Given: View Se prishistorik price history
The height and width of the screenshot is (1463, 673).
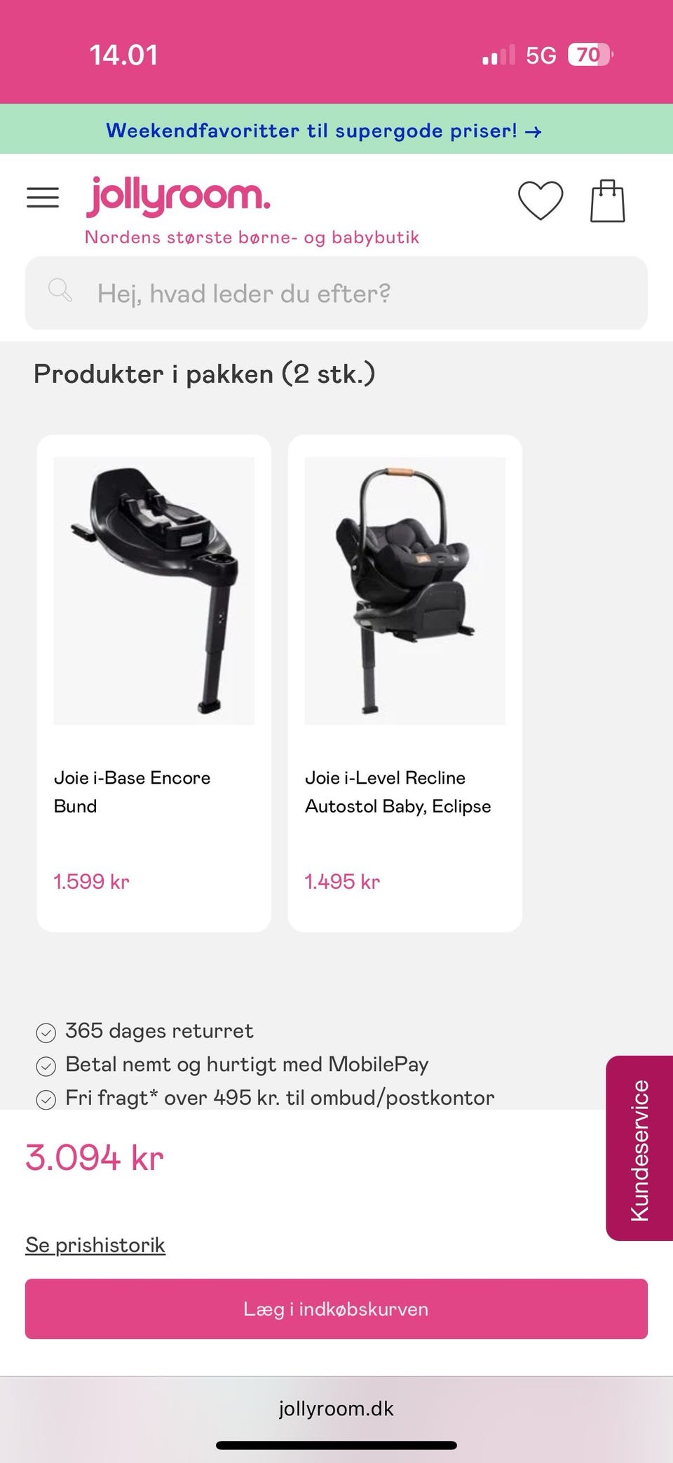Looking at the screenshot, I should (x=95, y=1245).
